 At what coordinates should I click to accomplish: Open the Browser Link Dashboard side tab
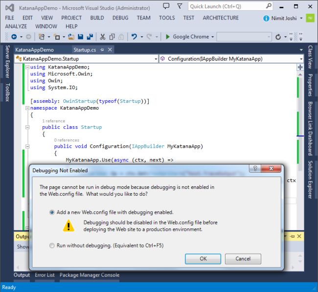[x=310, y=129]
